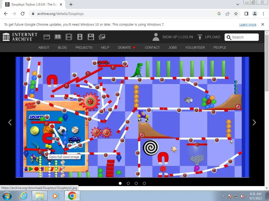
Task: Go back with browser back arrow
Action: coord(6,14)
